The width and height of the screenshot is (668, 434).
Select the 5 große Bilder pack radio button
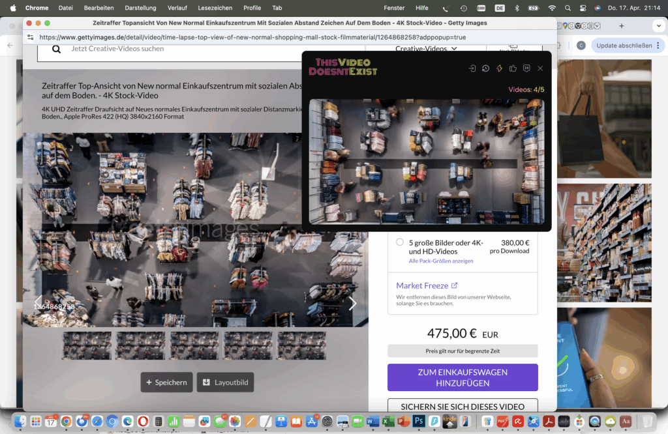point(400,242)
